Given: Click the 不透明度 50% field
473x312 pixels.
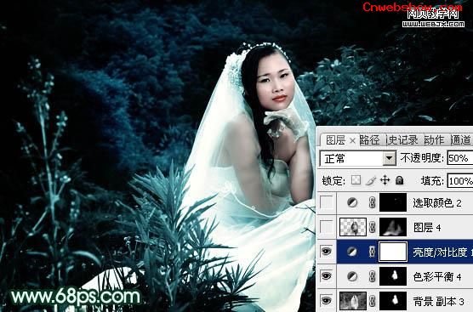Looking at the screenshot, I should pyautogui.click(x=460, y=158).
